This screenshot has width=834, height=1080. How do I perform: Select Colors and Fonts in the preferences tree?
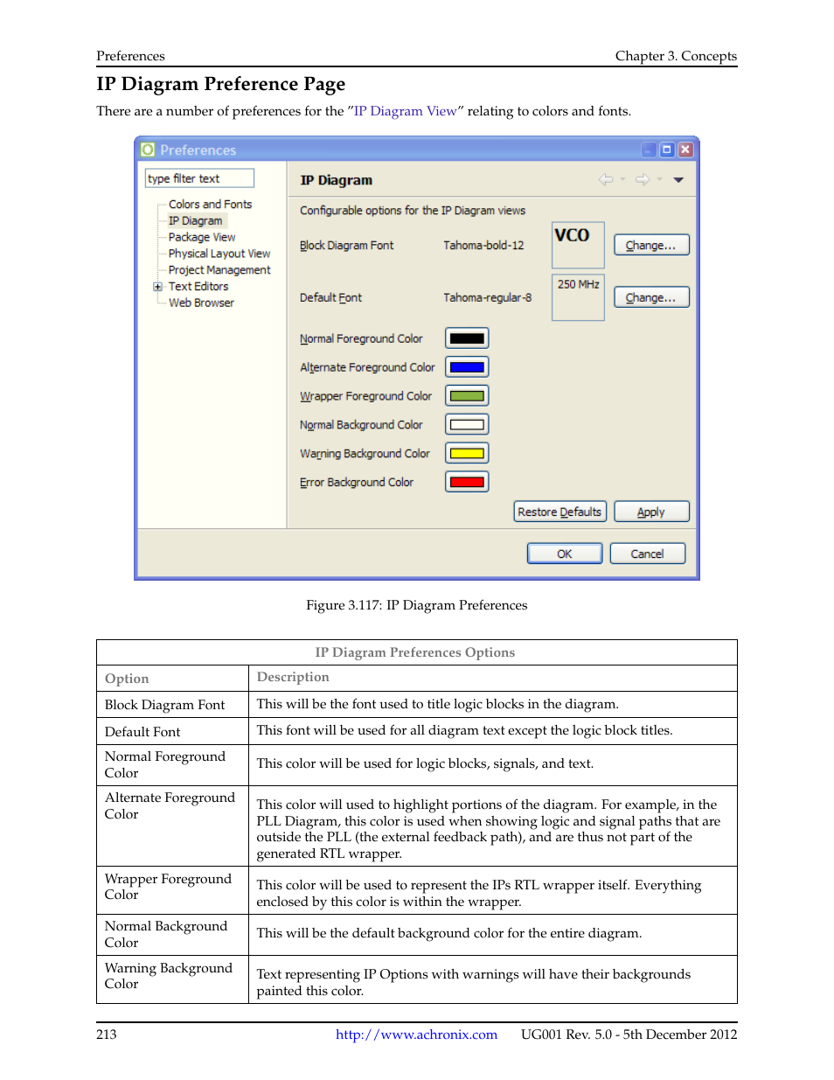[x=210, y=204]
